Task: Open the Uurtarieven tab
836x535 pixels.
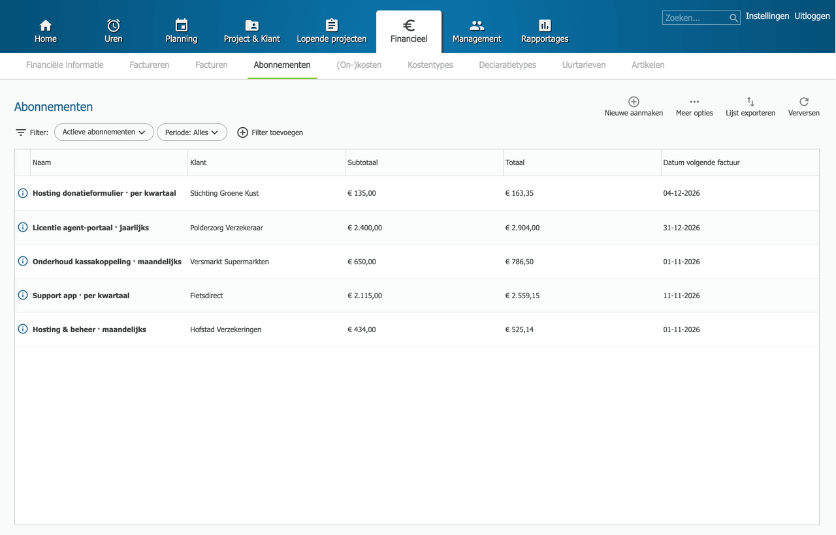Action: click(x=584, y=65)
